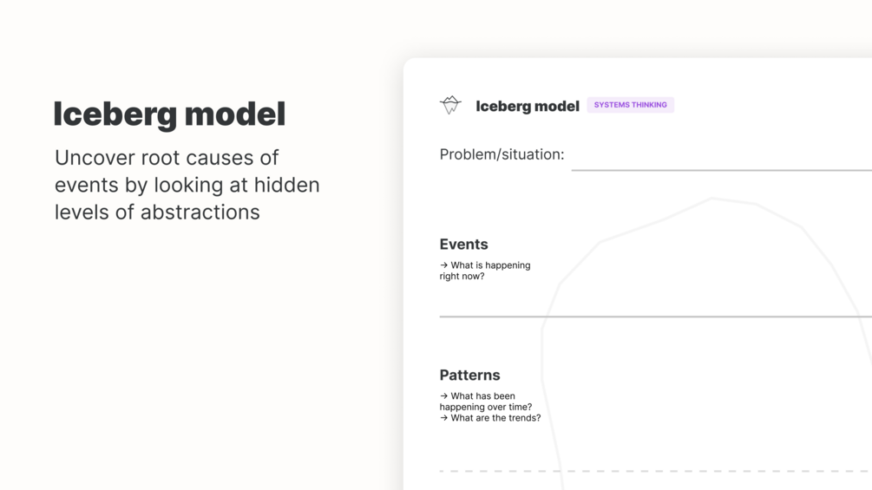Click the iceberg icon beside the card title
Screen dimensions: 872x490
[450, 105]
